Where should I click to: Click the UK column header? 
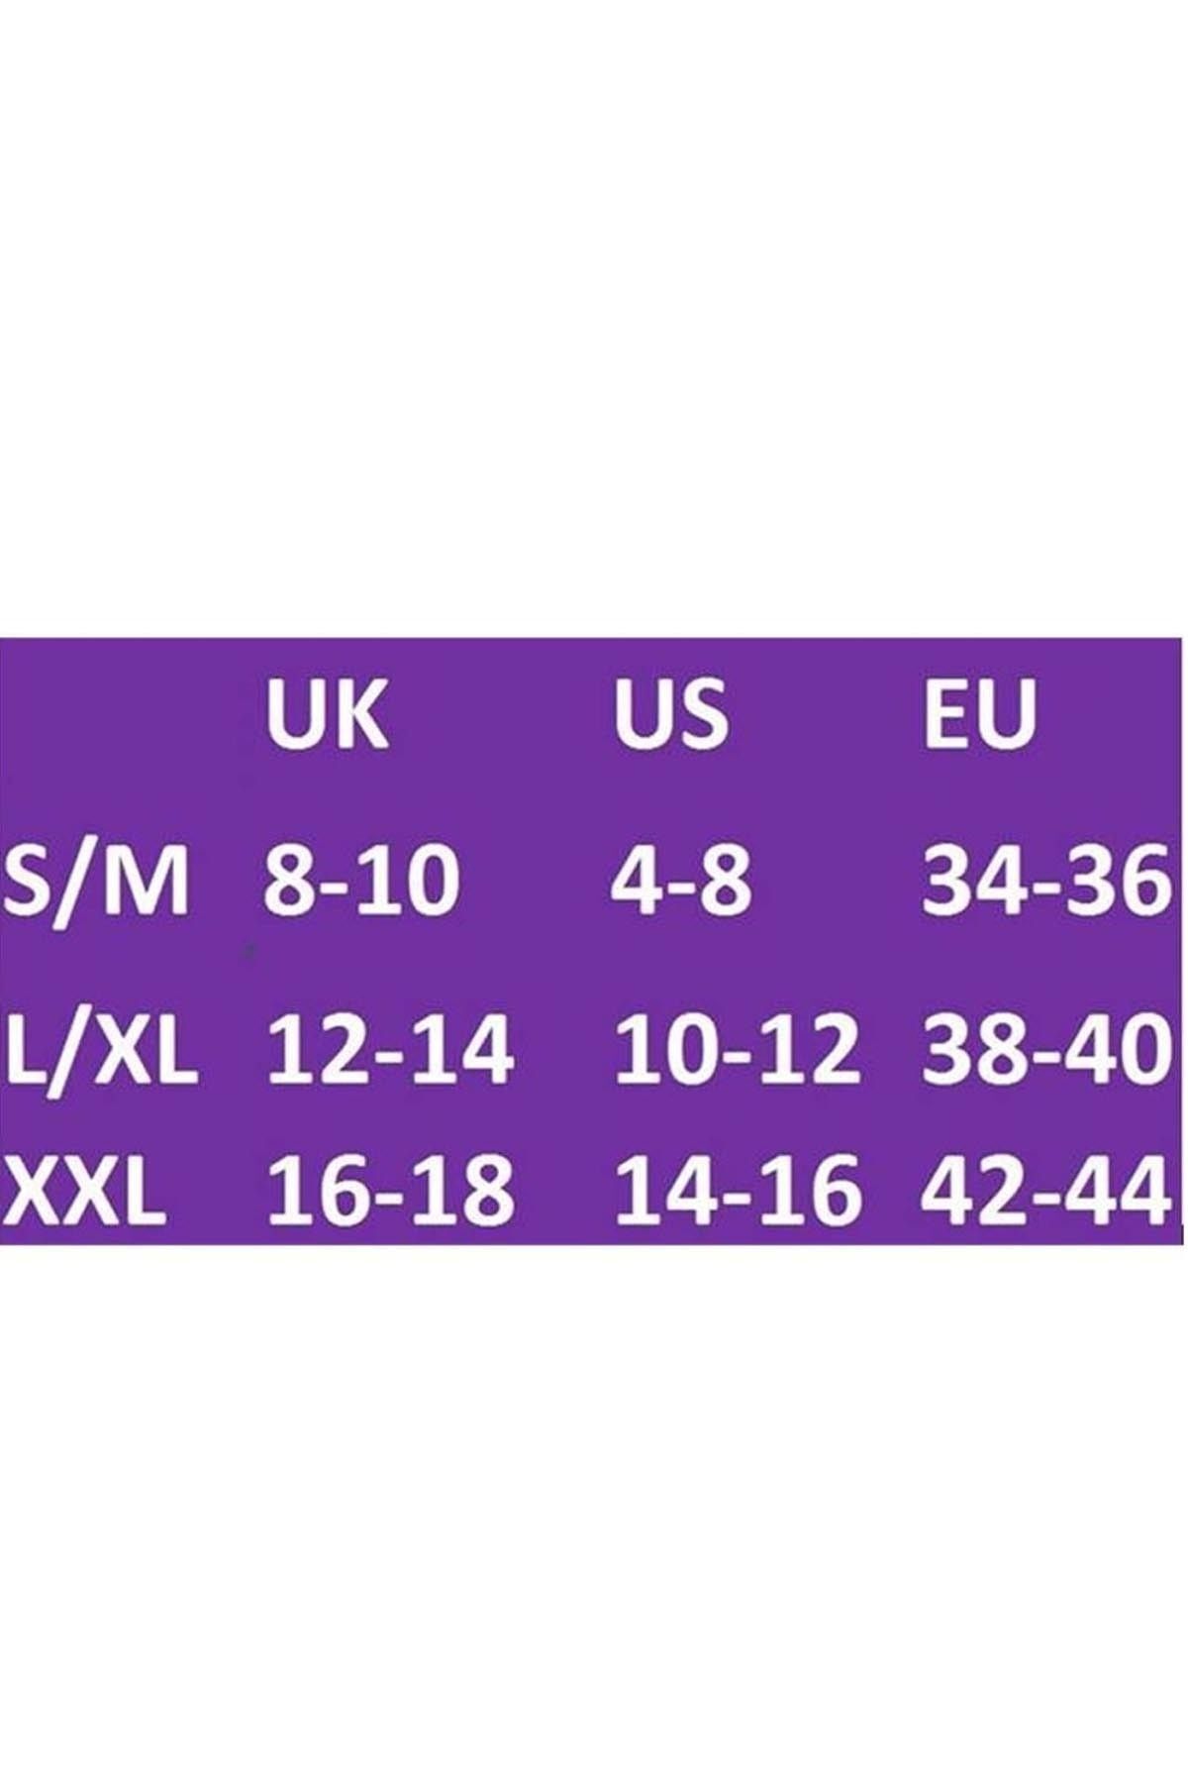(327, 713)
